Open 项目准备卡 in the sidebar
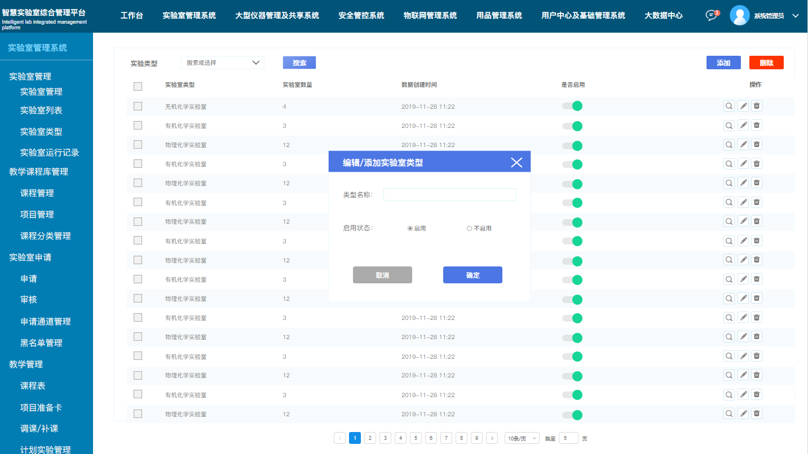 41,407
